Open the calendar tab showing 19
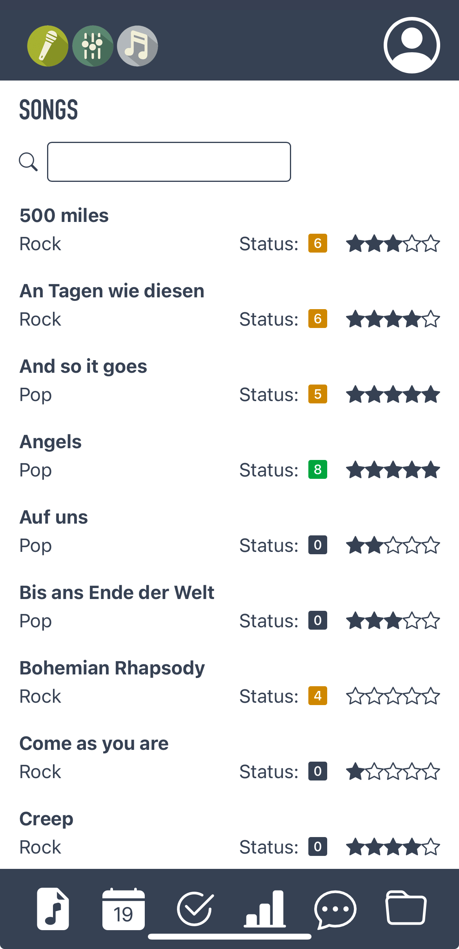This screenshot has height=949, width=459. (x=123, y=909)
